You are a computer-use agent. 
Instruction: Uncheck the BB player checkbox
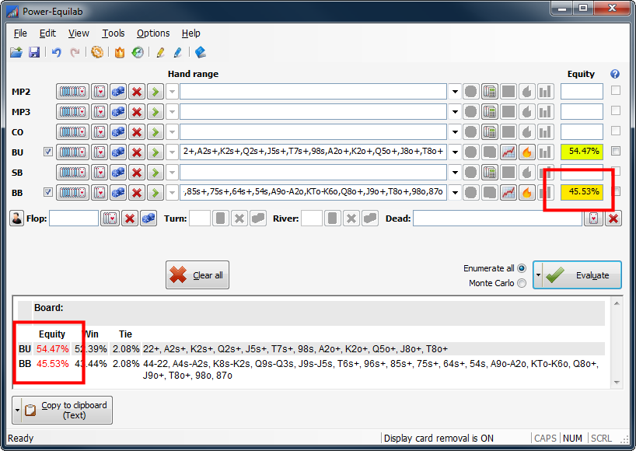click(48, 192)
